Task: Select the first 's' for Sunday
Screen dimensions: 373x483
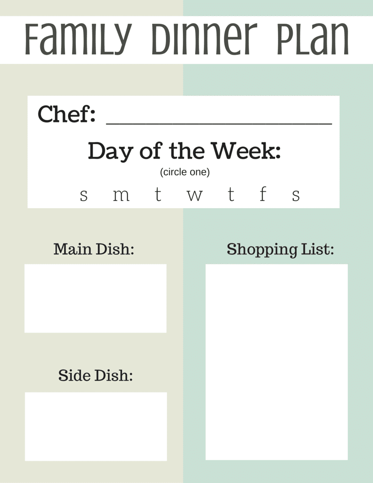Action: pyautogui.click(x=84, y=195)
